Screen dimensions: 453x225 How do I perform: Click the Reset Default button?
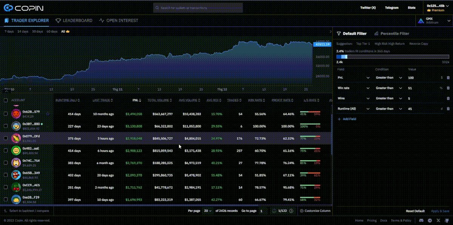pyautogui.click(x=415, y=211)
